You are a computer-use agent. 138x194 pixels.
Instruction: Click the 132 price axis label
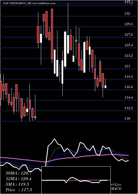pos(127,14)
